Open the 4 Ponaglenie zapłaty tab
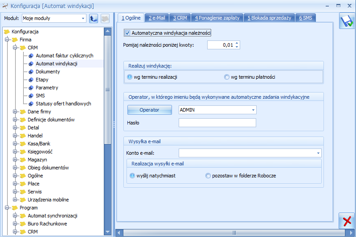 pos(217,18)
